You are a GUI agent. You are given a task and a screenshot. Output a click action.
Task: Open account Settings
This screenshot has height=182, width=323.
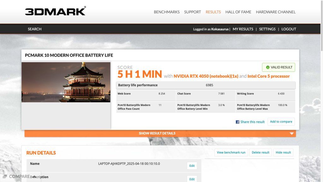(x=267, y=29)
